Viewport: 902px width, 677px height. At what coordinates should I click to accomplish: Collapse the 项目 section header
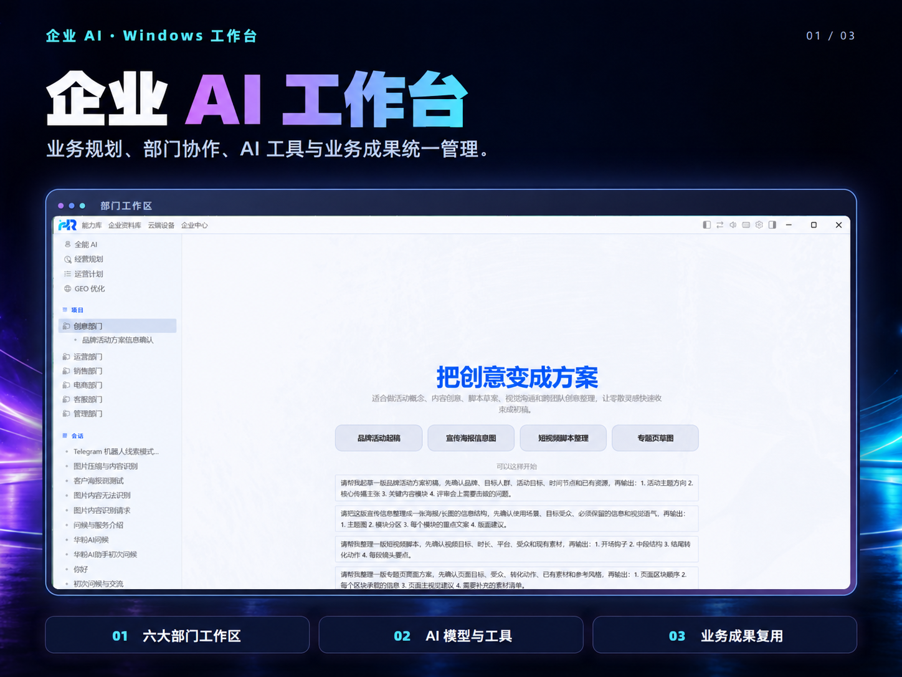point(73,310)
